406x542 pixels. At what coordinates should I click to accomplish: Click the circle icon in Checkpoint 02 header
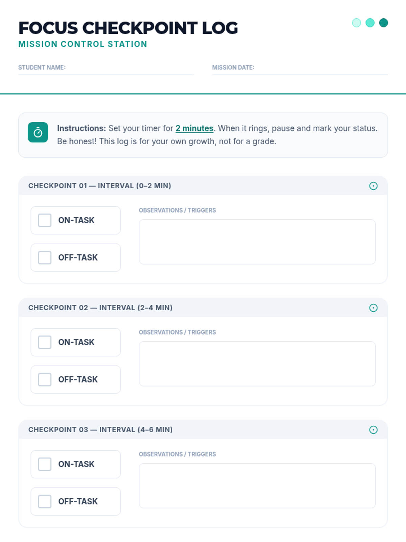pyautogui.click(x=373, y=308)
